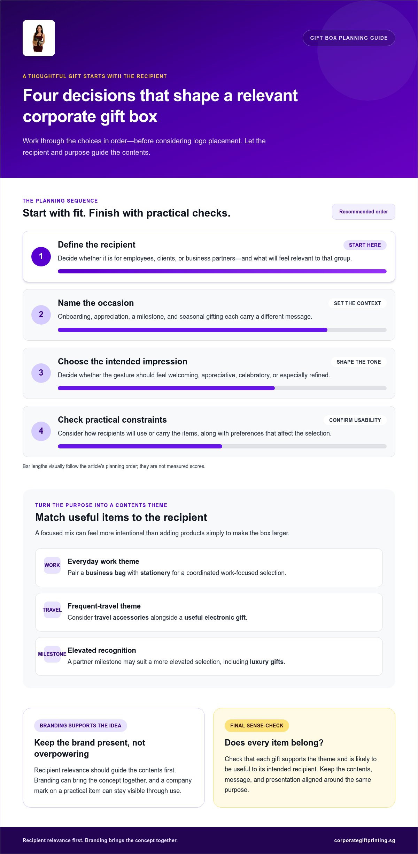Click the step 2 number circle
Image resolution: width=418 pixels, height=854 pixels.
(41, 315)
